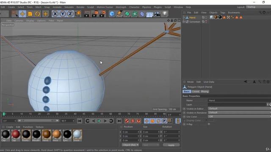Click the Name field containing Hand
The height and width of the screenshot is (152, 271).
[239, 100]
